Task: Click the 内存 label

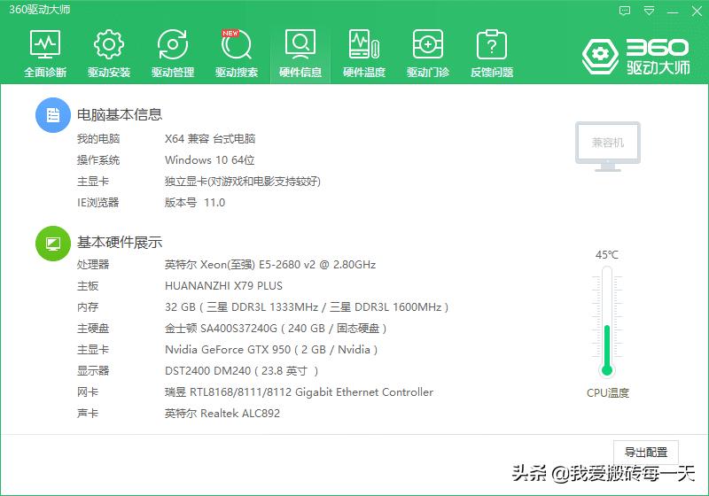Action: point(88,307)
